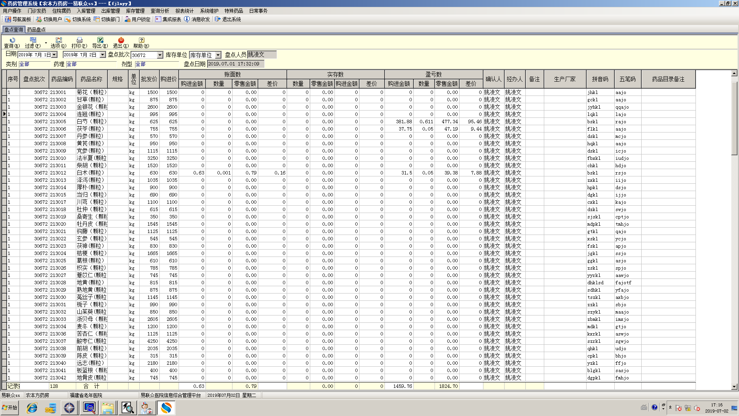Open the 库存管理 menu
739x416 pixels.
click(x=135, y=11)
